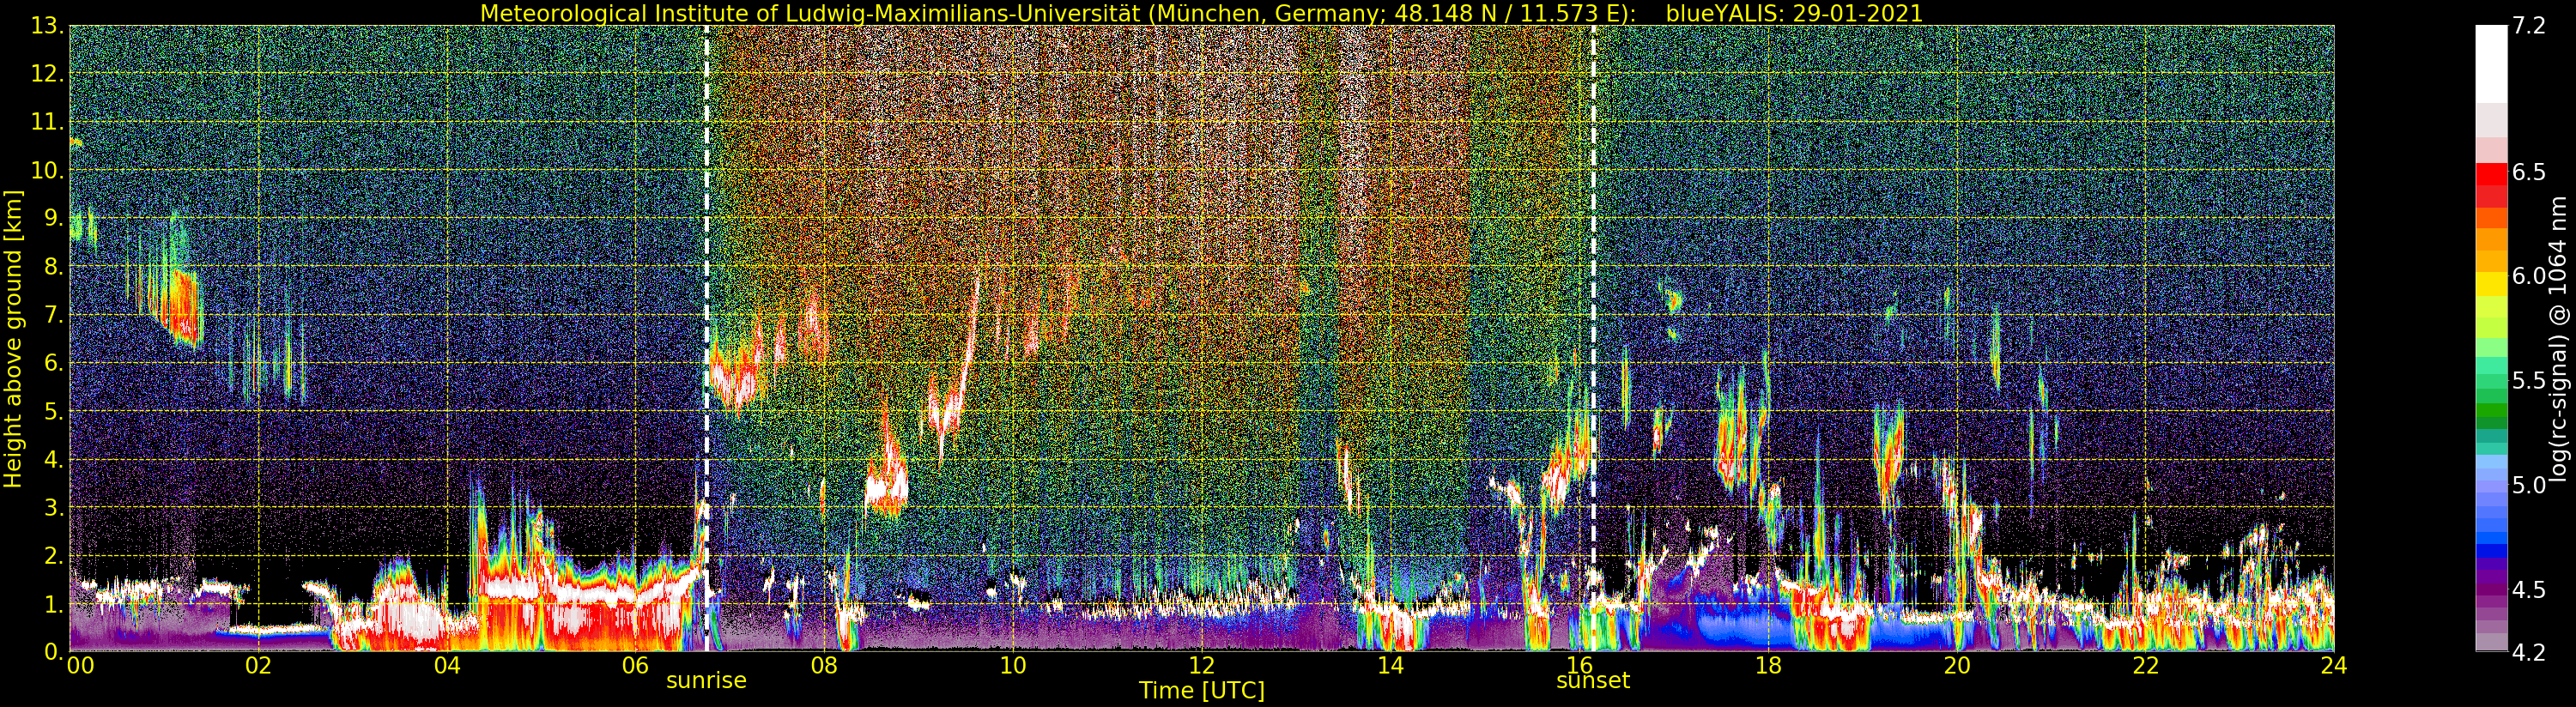
Task: Click the time axis tick '12'
Action: tap(1202, 666)
